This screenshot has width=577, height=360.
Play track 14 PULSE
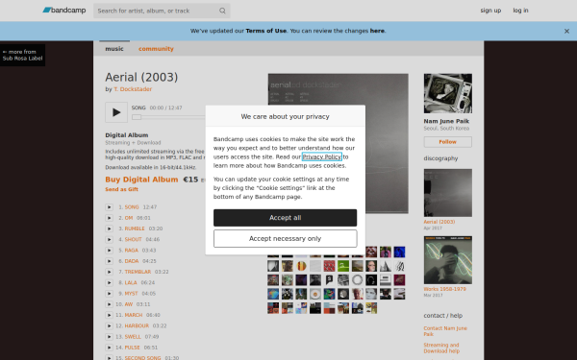pos(110,348)
